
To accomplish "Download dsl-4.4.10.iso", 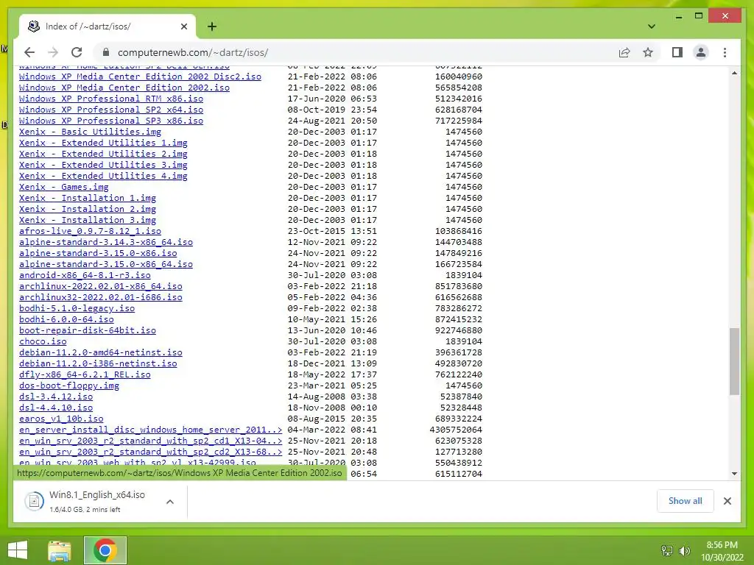I will 56,408.
